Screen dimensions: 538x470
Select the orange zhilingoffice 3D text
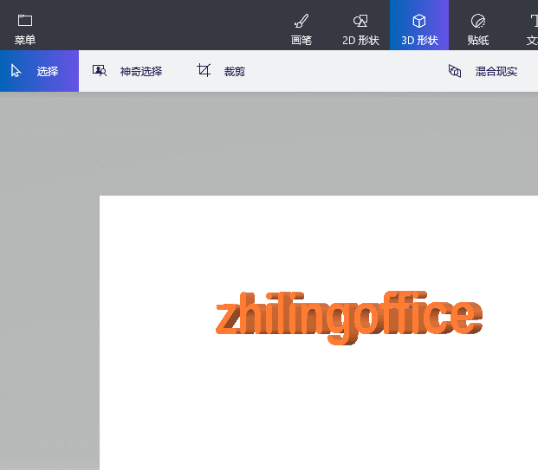coord(347,317)
